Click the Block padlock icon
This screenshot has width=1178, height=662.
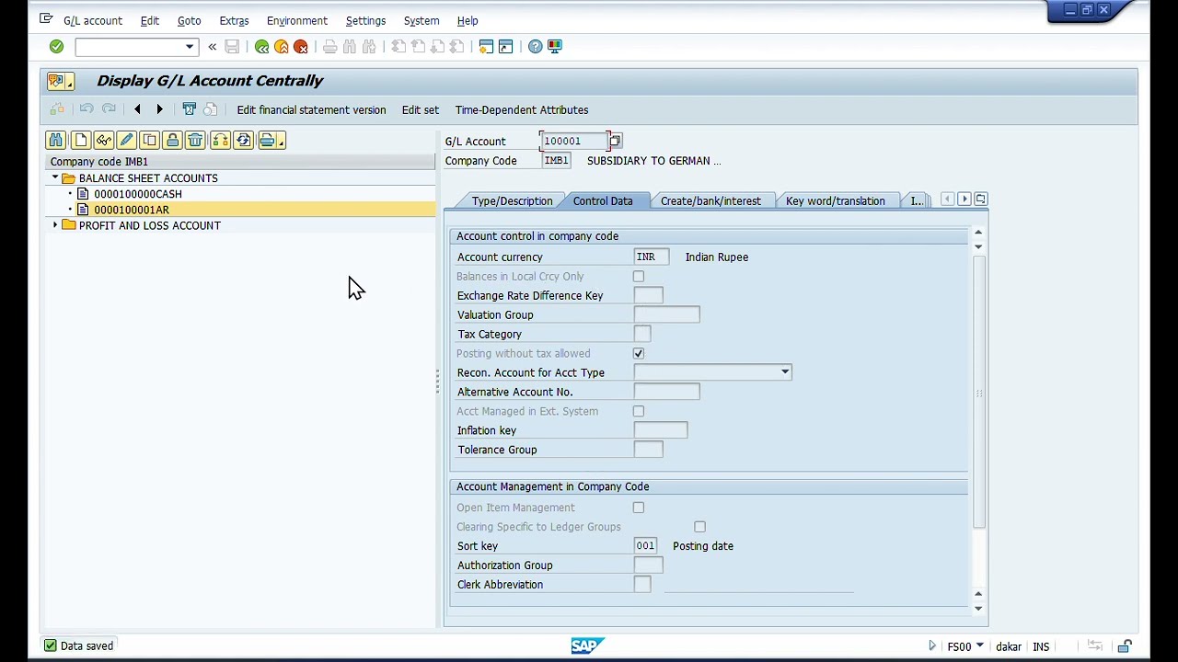click(172, 141)
